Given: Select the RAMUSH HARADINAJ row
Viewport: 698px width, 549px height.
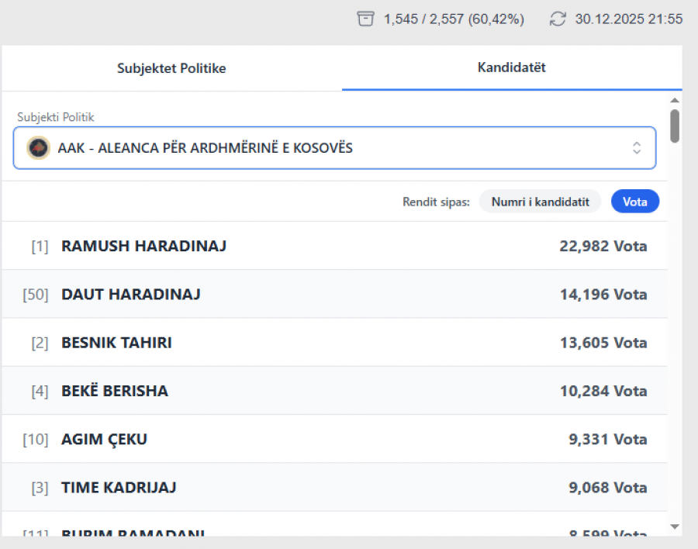Looking at the screenshot, I should pyautogui.click(x=335, y=246).
